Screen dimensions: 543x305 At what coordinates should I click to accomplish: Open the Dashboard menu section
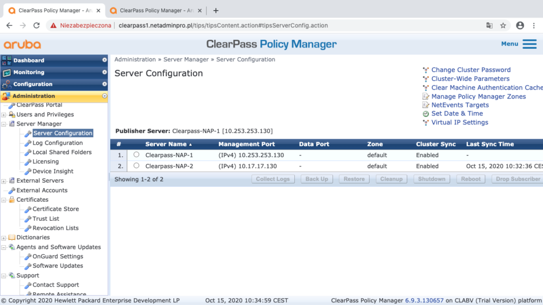tap(54, 60)
